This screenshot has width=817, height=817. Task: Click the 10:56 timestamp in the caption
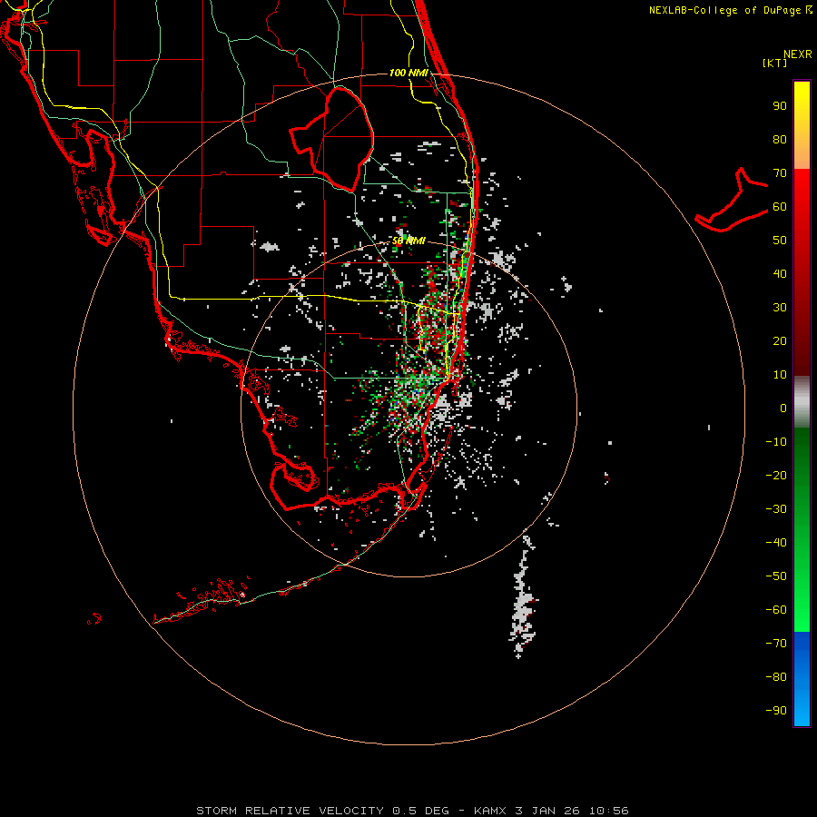[x=608, y=811]
